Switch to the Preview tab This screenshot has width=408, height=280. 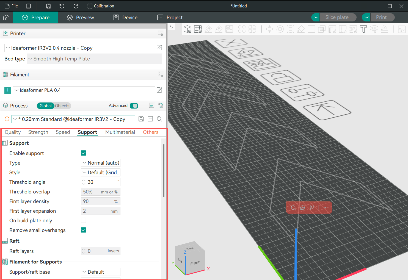80,18
